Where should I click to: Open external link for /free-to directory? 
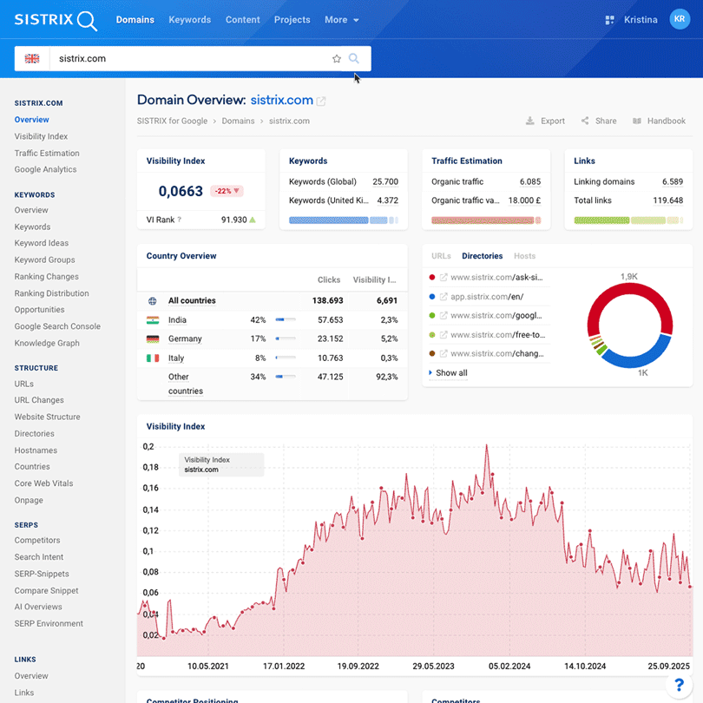point(443,335)
